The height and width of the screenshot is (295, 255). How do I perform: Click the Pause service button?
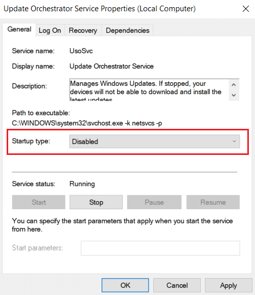[x=154, y=202]
